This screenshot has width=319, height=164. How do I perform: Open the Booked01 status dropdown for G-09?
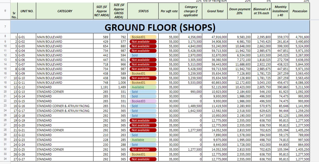(x=143, y=73)
